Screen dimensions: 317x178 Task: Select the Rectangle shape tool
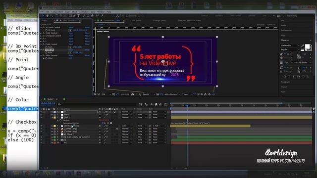[70, 16]
